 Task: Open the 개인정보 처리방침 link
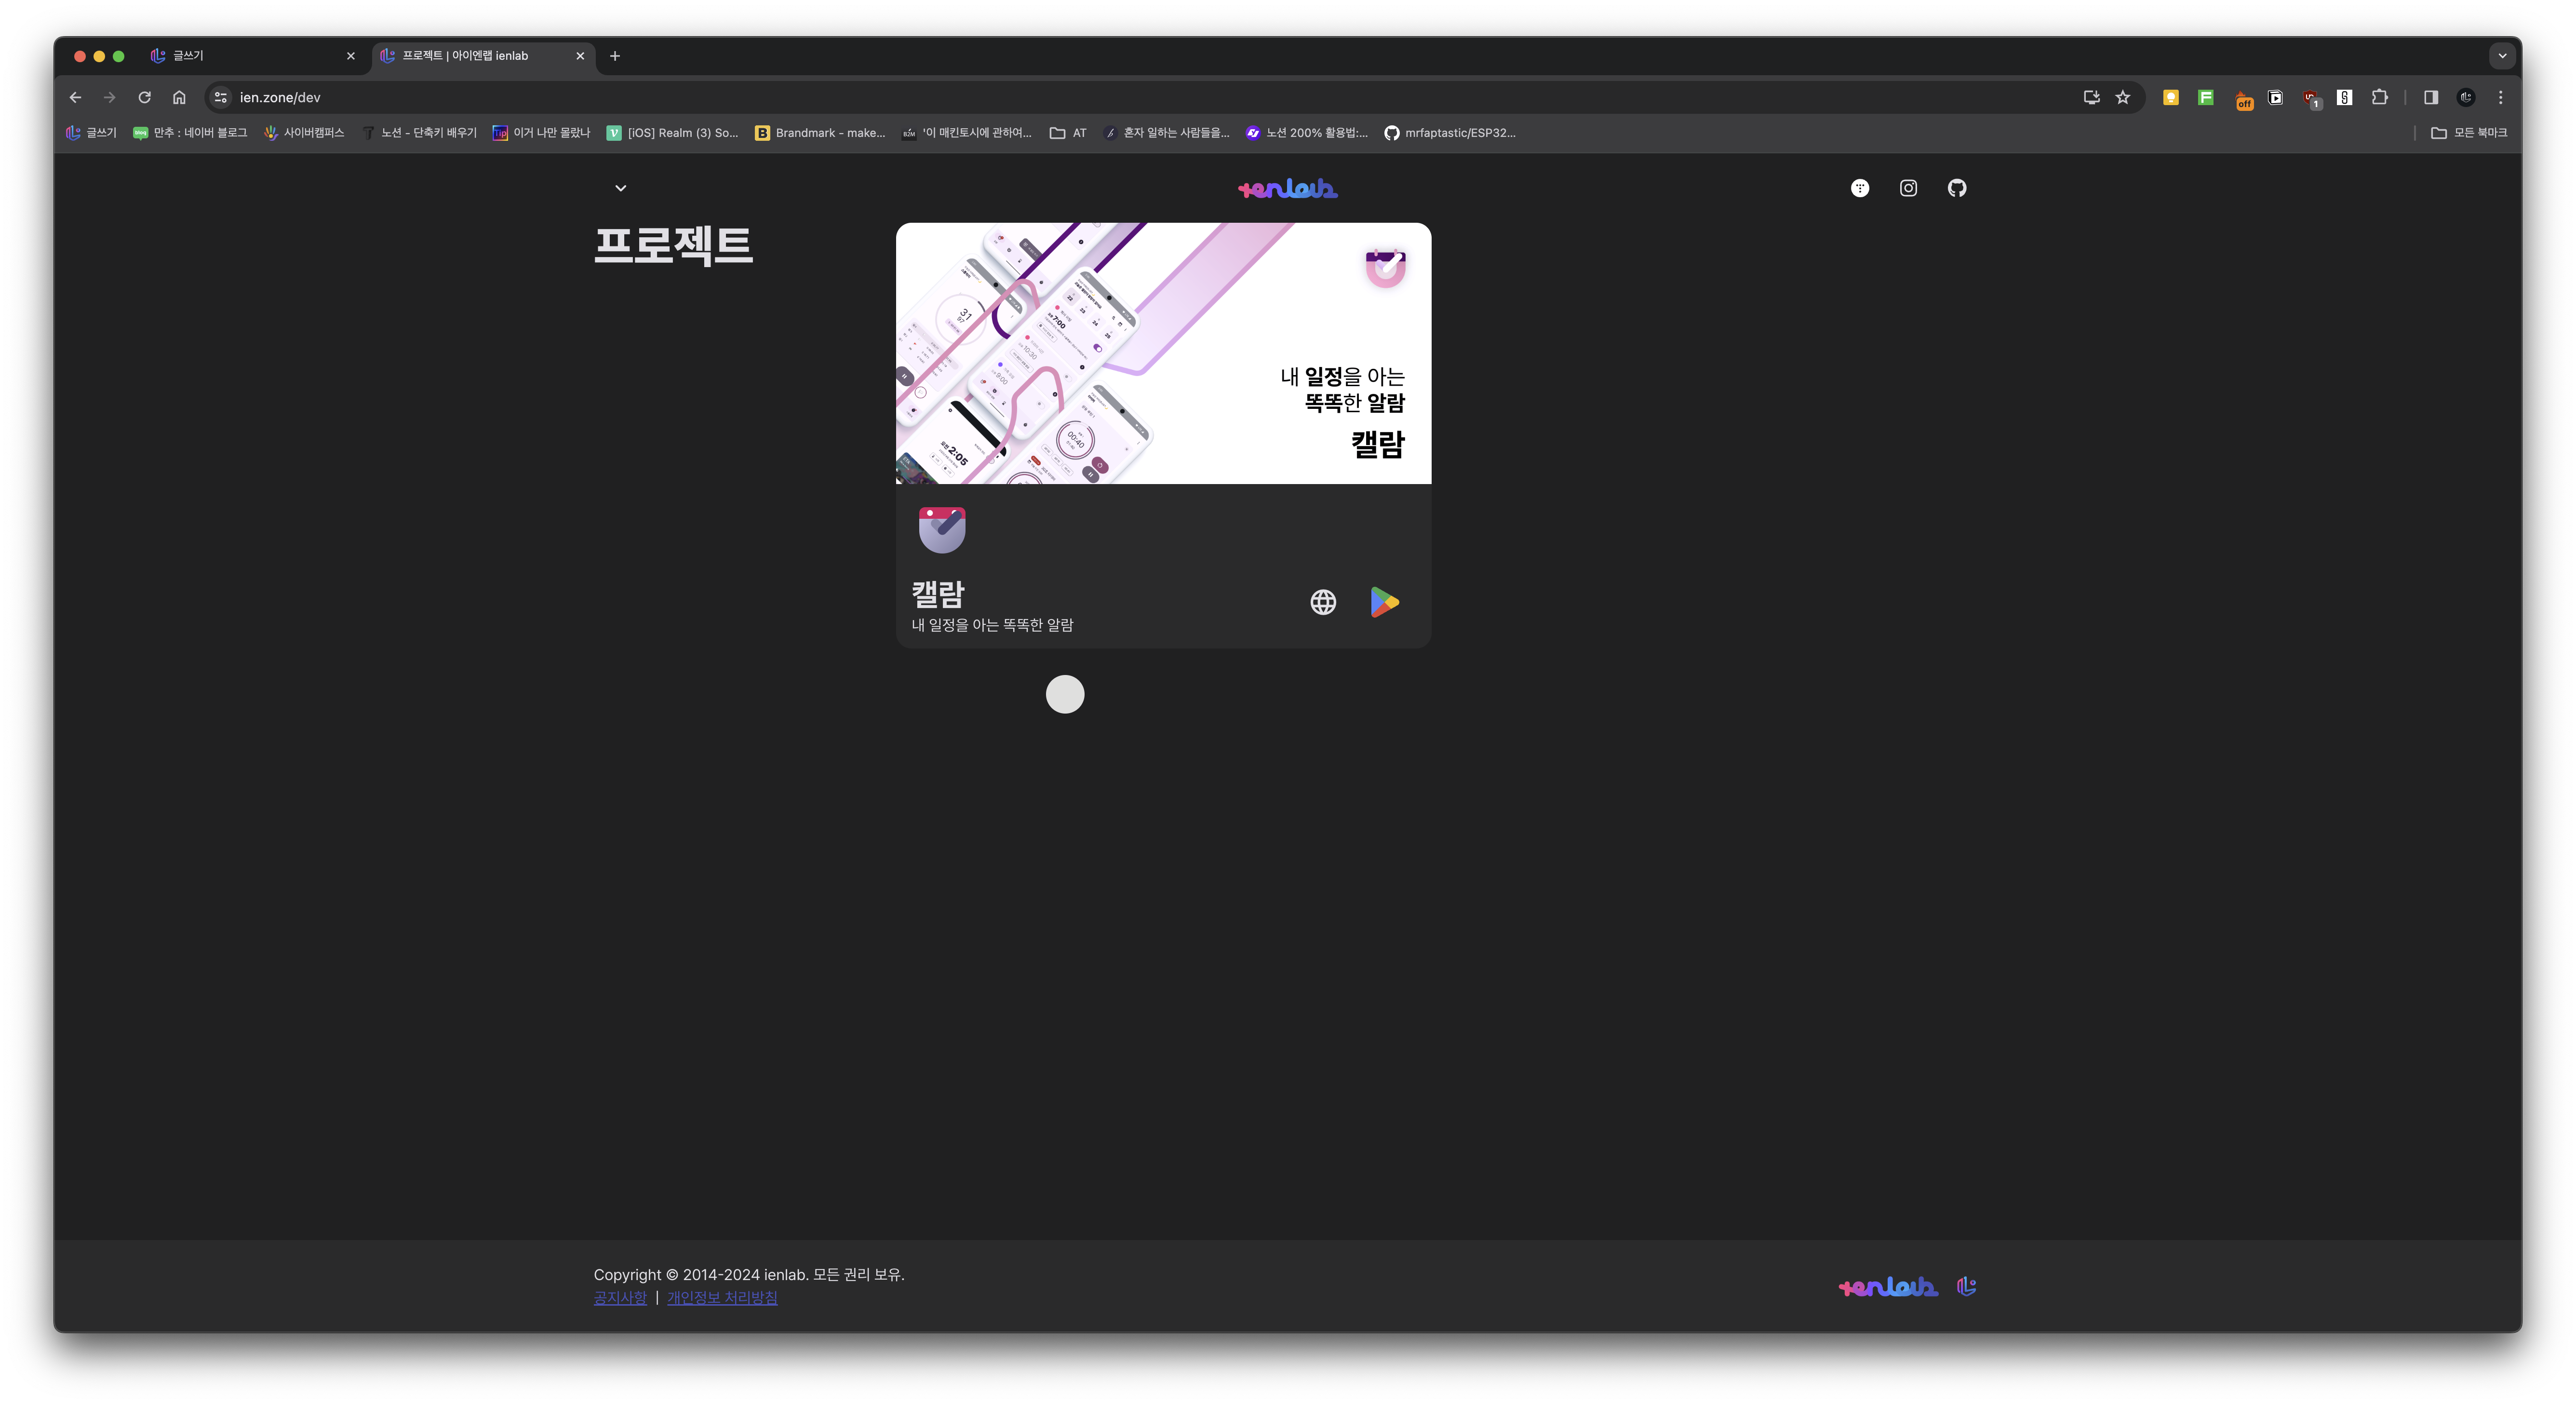(x=722, y=1298)
